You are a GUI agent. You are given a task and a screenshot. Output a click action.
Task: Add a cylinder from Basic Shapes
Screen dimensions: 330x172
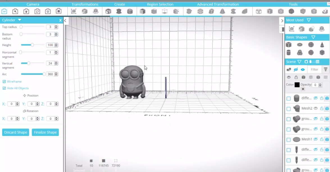289,52
